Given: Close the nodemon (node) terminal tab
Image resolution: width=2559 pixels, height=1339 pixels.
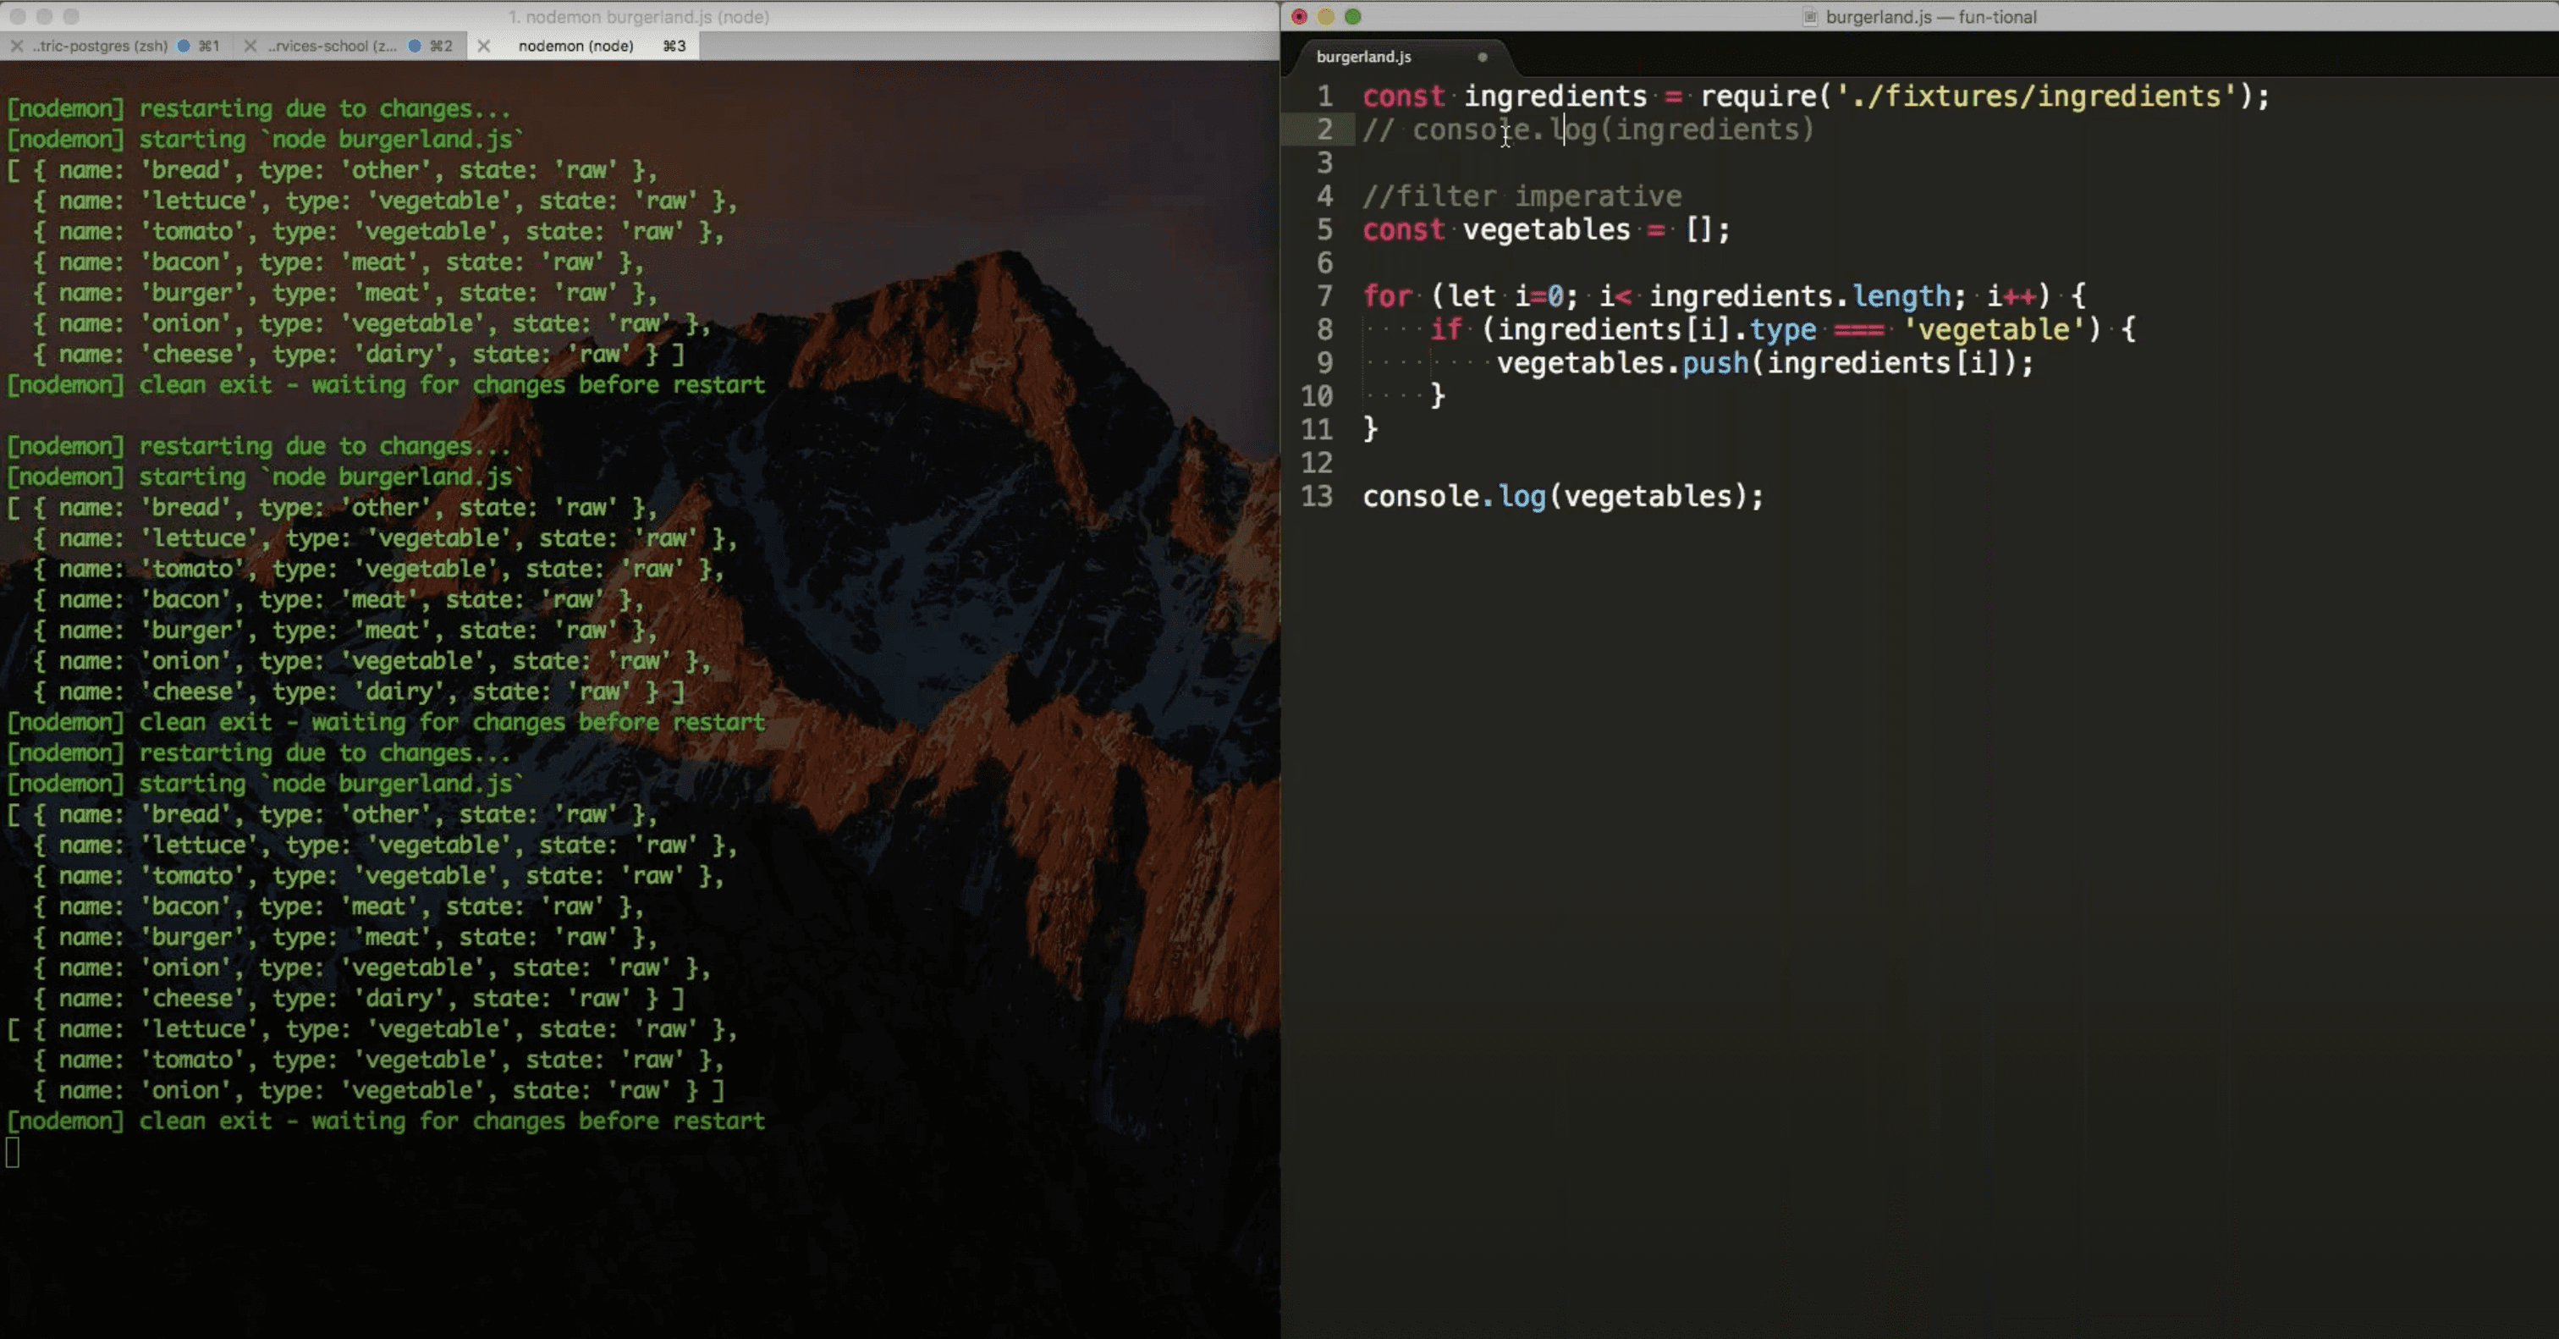Looking at the screenshot, I should click(484, 46).
